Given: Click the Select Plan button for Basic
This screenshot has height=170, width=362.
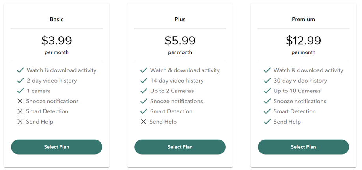Looking at the screenshot, I should (56, 147).
